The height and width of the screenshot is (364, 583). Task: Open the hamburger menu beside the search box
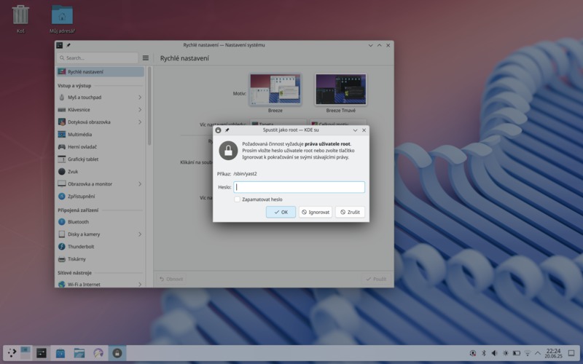click(146, 58)
